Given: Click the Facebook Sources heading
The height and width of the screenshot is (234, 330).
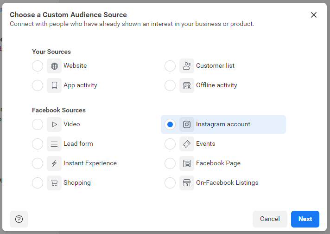Looking at the screenshot, I should [59, 110].
